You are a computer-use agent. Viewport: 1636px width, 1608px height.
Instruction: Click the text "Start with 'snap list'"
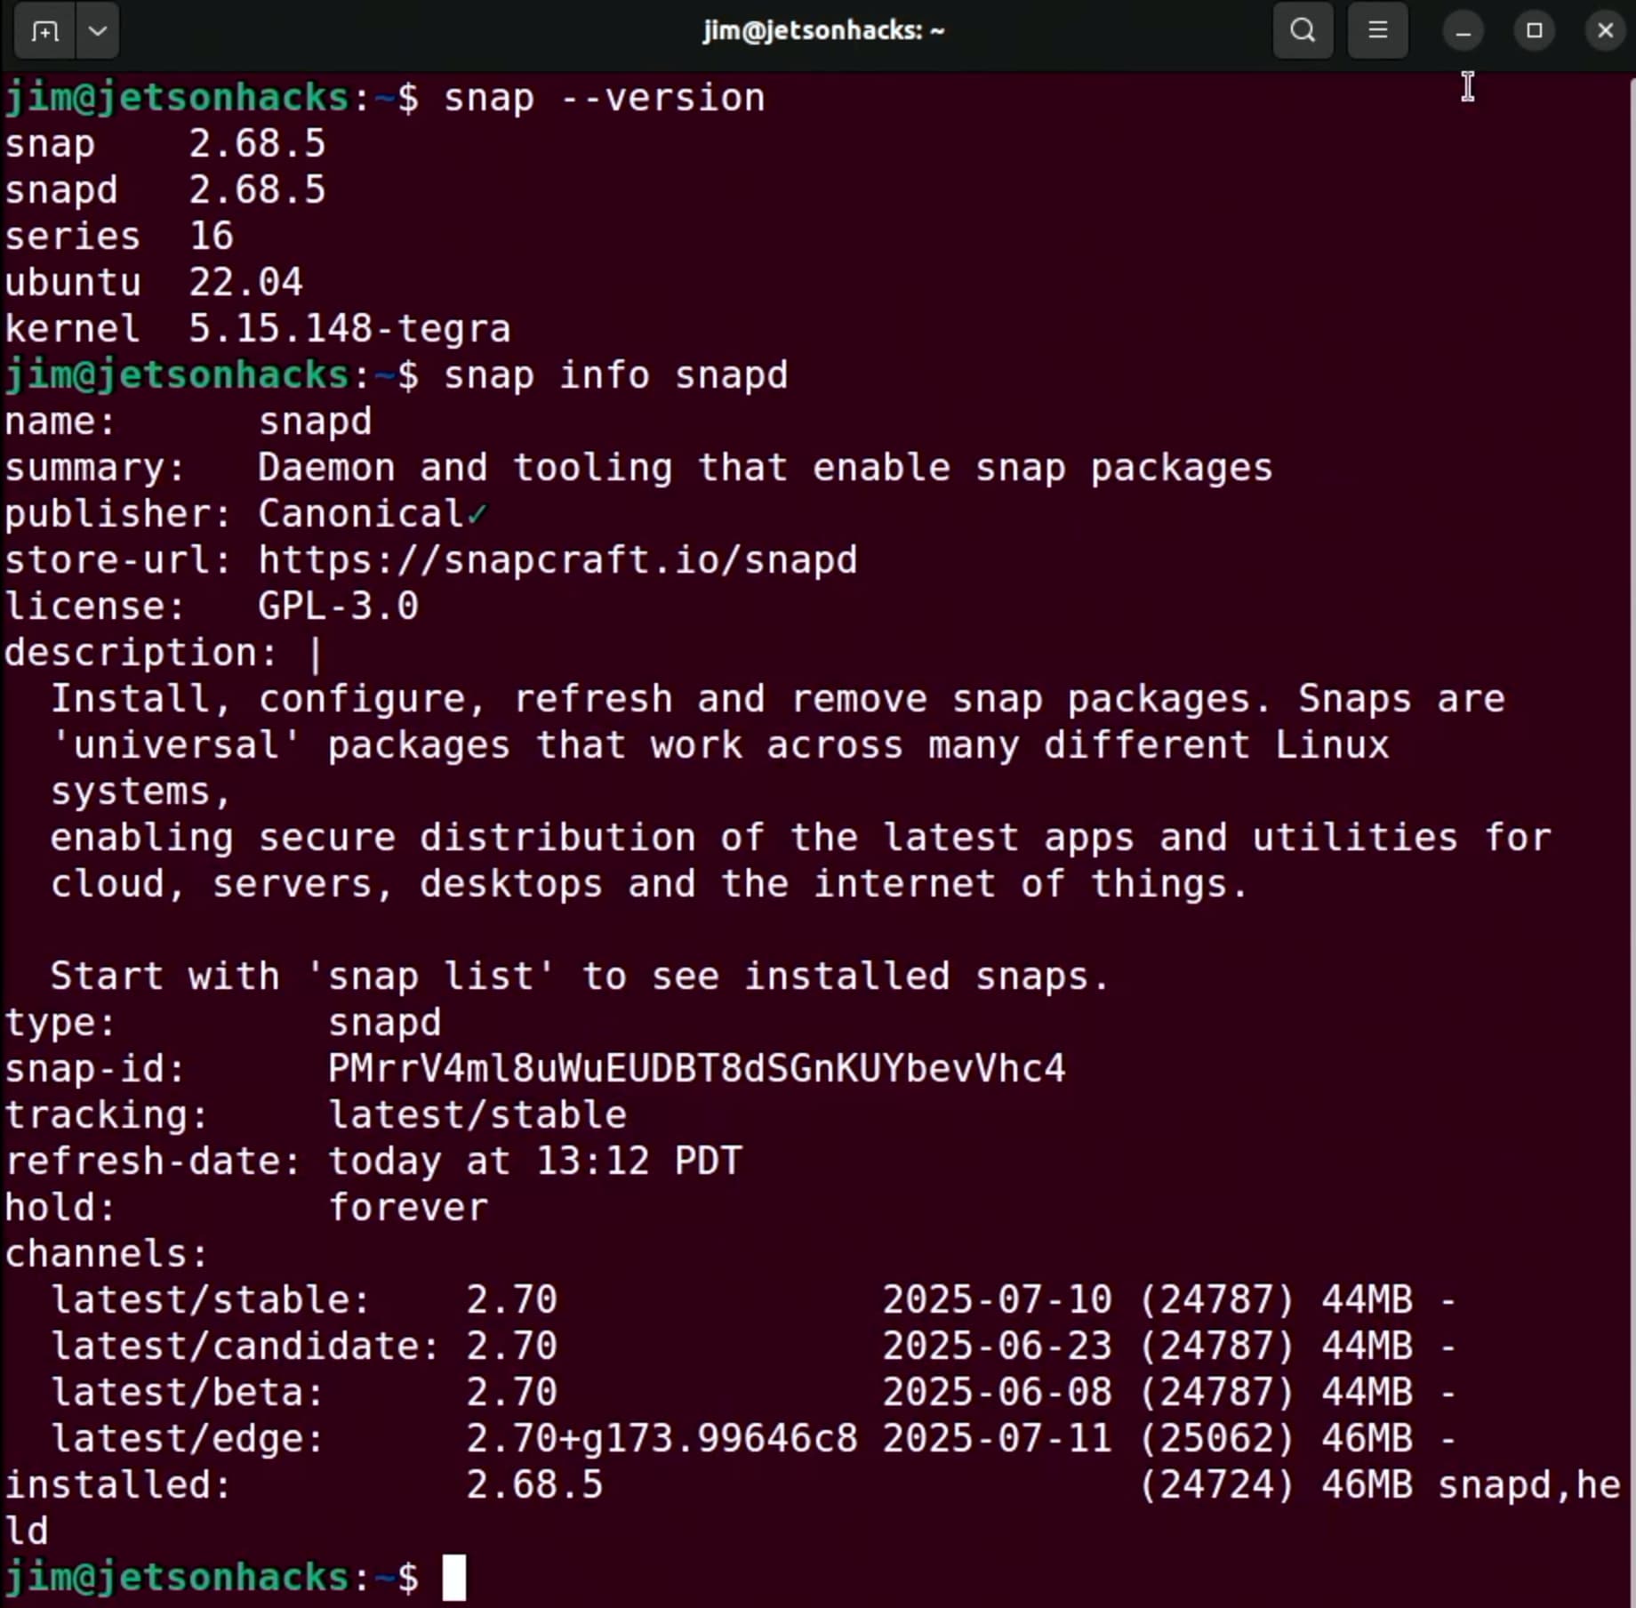[303, 977]
